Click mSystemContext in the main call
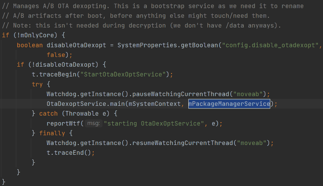This screenshot has height=186, width=323. [x=154, y=103]
